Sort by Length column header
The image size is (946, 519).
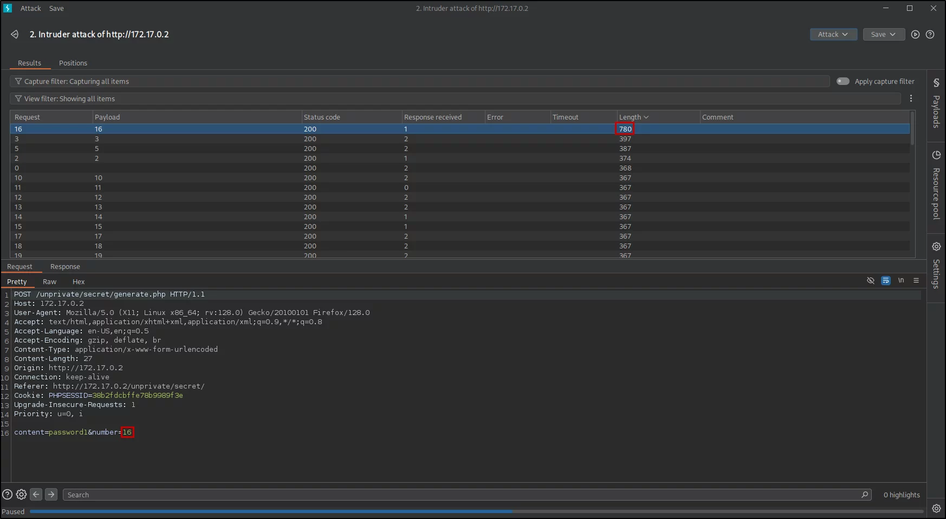click(658, 117)
